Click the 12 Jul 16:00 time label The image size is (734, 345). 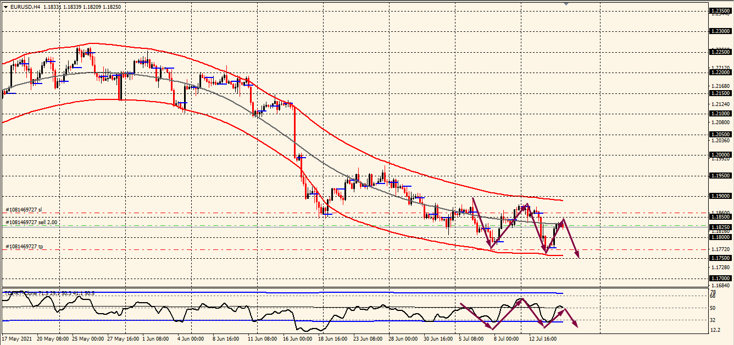[543, 339]
